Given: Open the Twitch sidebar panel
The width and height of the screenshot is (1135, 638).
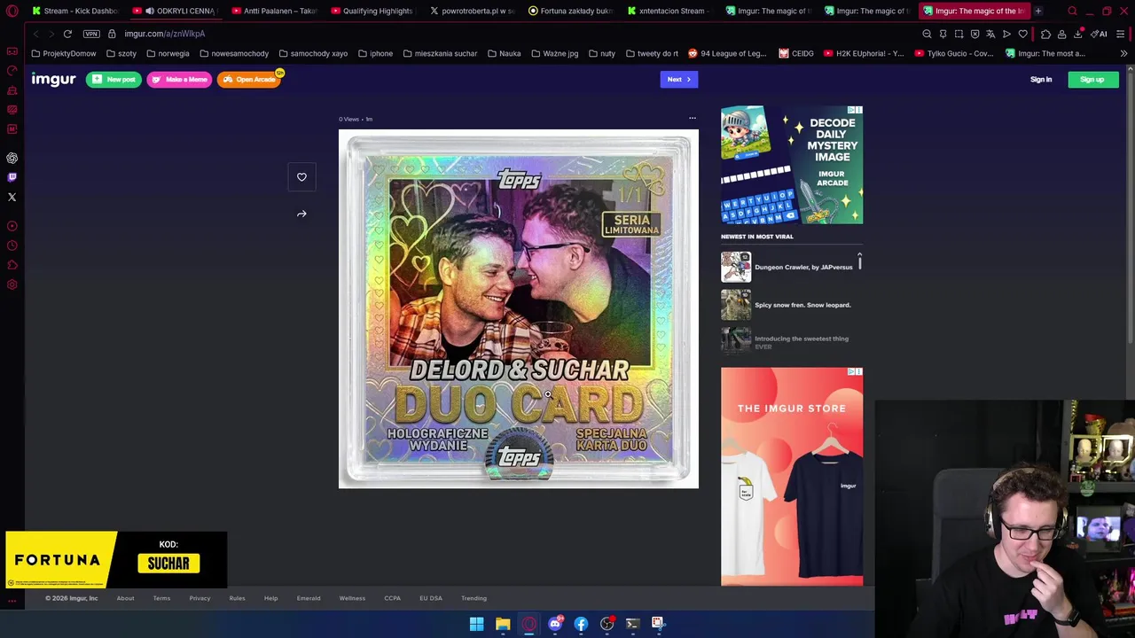Looking at the screenshot, I should (x=12, y=177).
